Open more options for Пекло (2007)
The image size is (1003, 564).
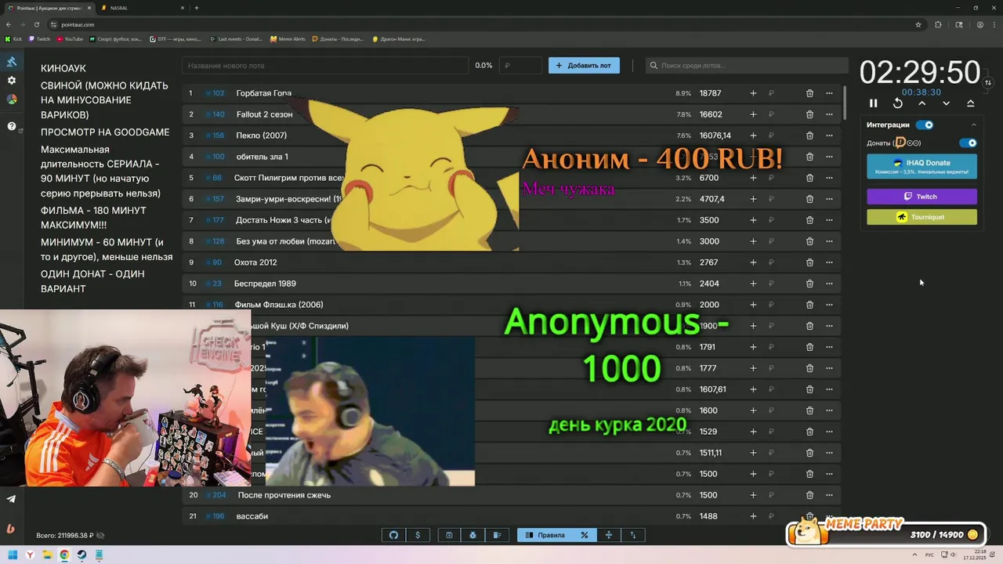click(829, 136)
